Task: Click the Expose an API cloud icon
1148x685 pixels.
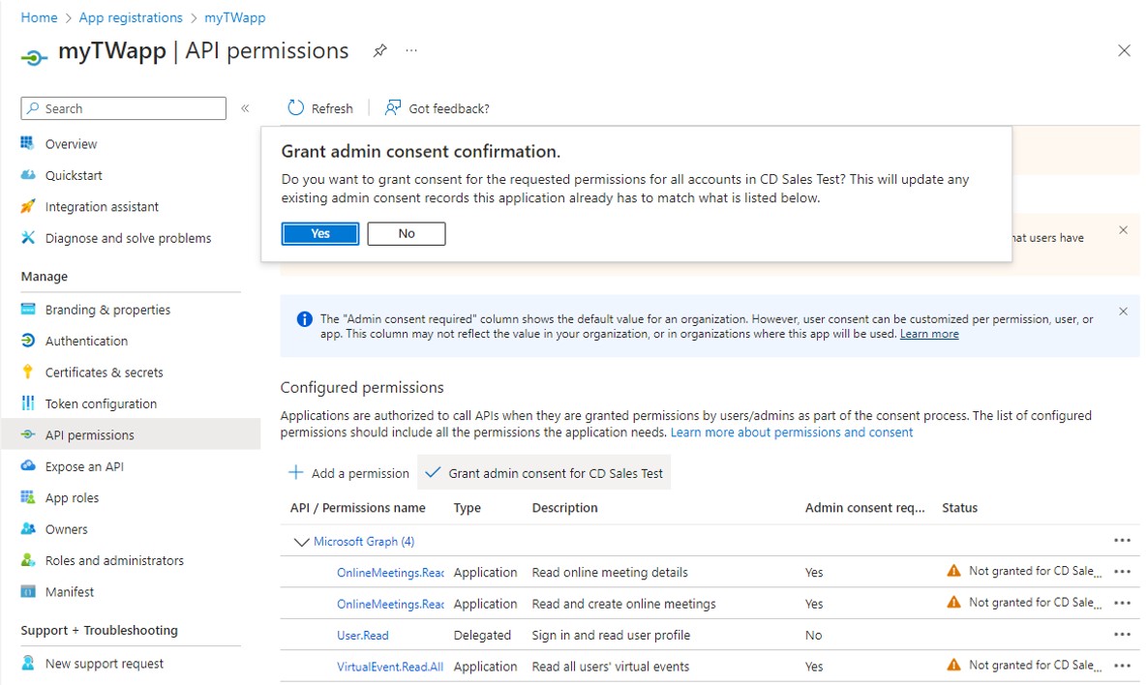Action: pyautogui.click(x=28, y=465)
